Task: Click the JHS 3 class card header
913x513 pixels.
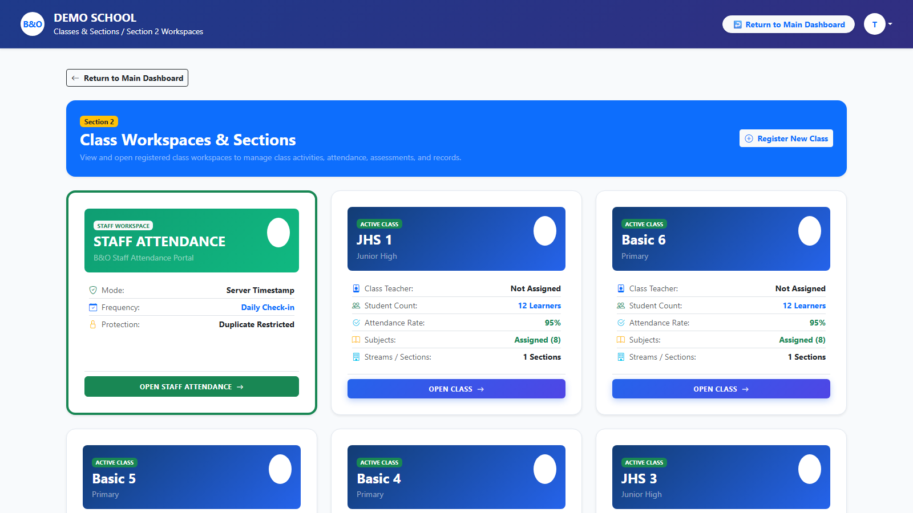Action: pos(721,477)
